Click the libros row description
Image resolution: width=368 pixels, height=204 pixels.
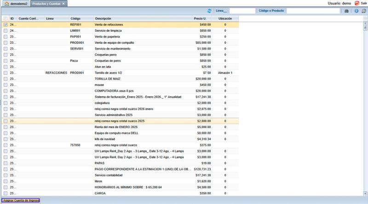[98, 181]
